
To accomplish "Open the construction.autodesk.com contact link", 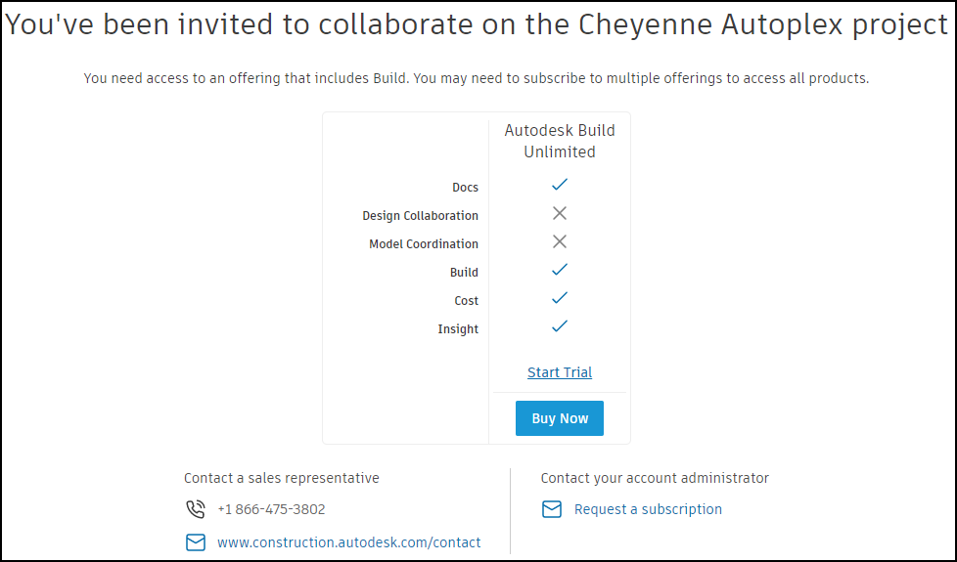I will tap(349, 542).
